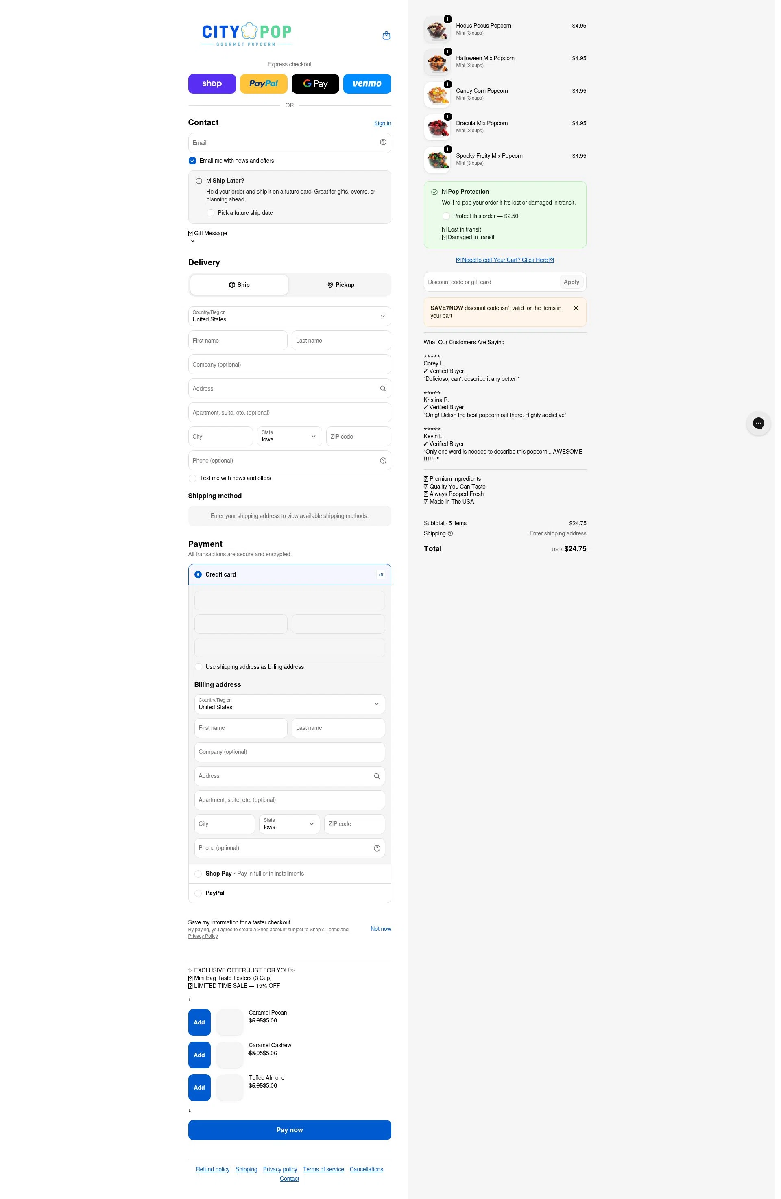Click the delivery address search magnifier icon

[383, 389]
